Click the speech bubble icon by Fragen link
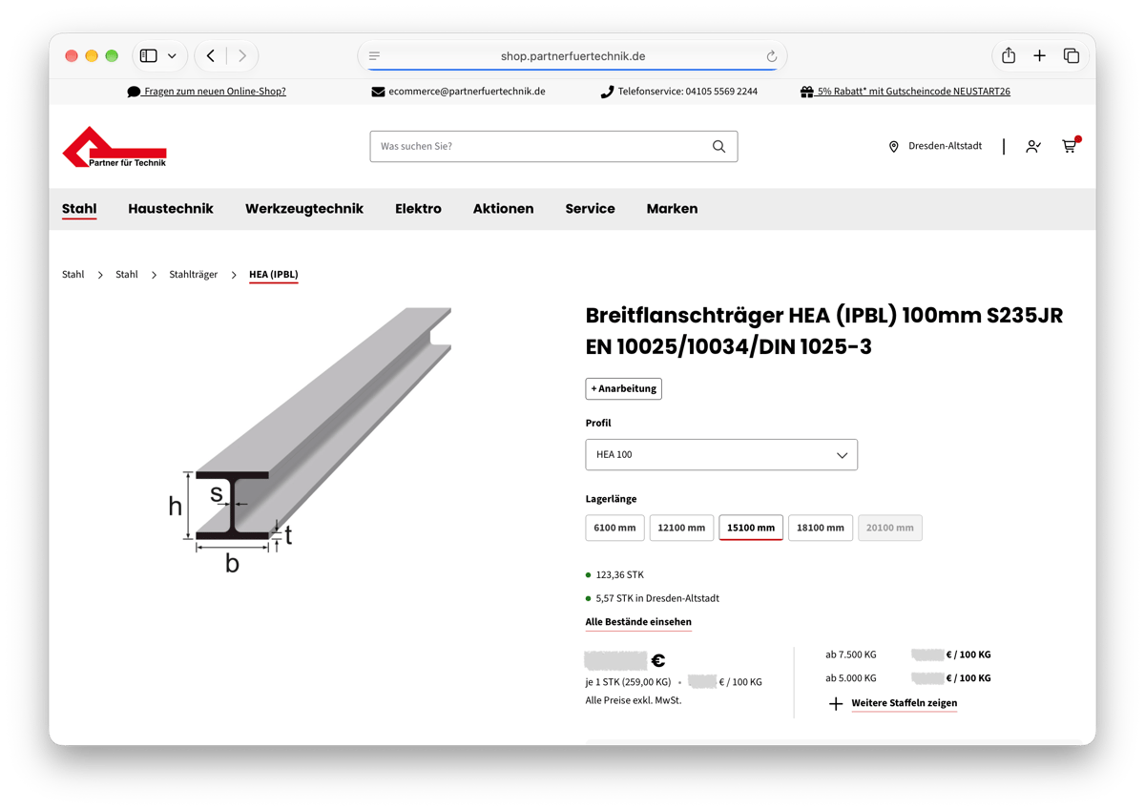This screenshot has height=810, width=1145. pyautogui.click(x=134, y=92)
